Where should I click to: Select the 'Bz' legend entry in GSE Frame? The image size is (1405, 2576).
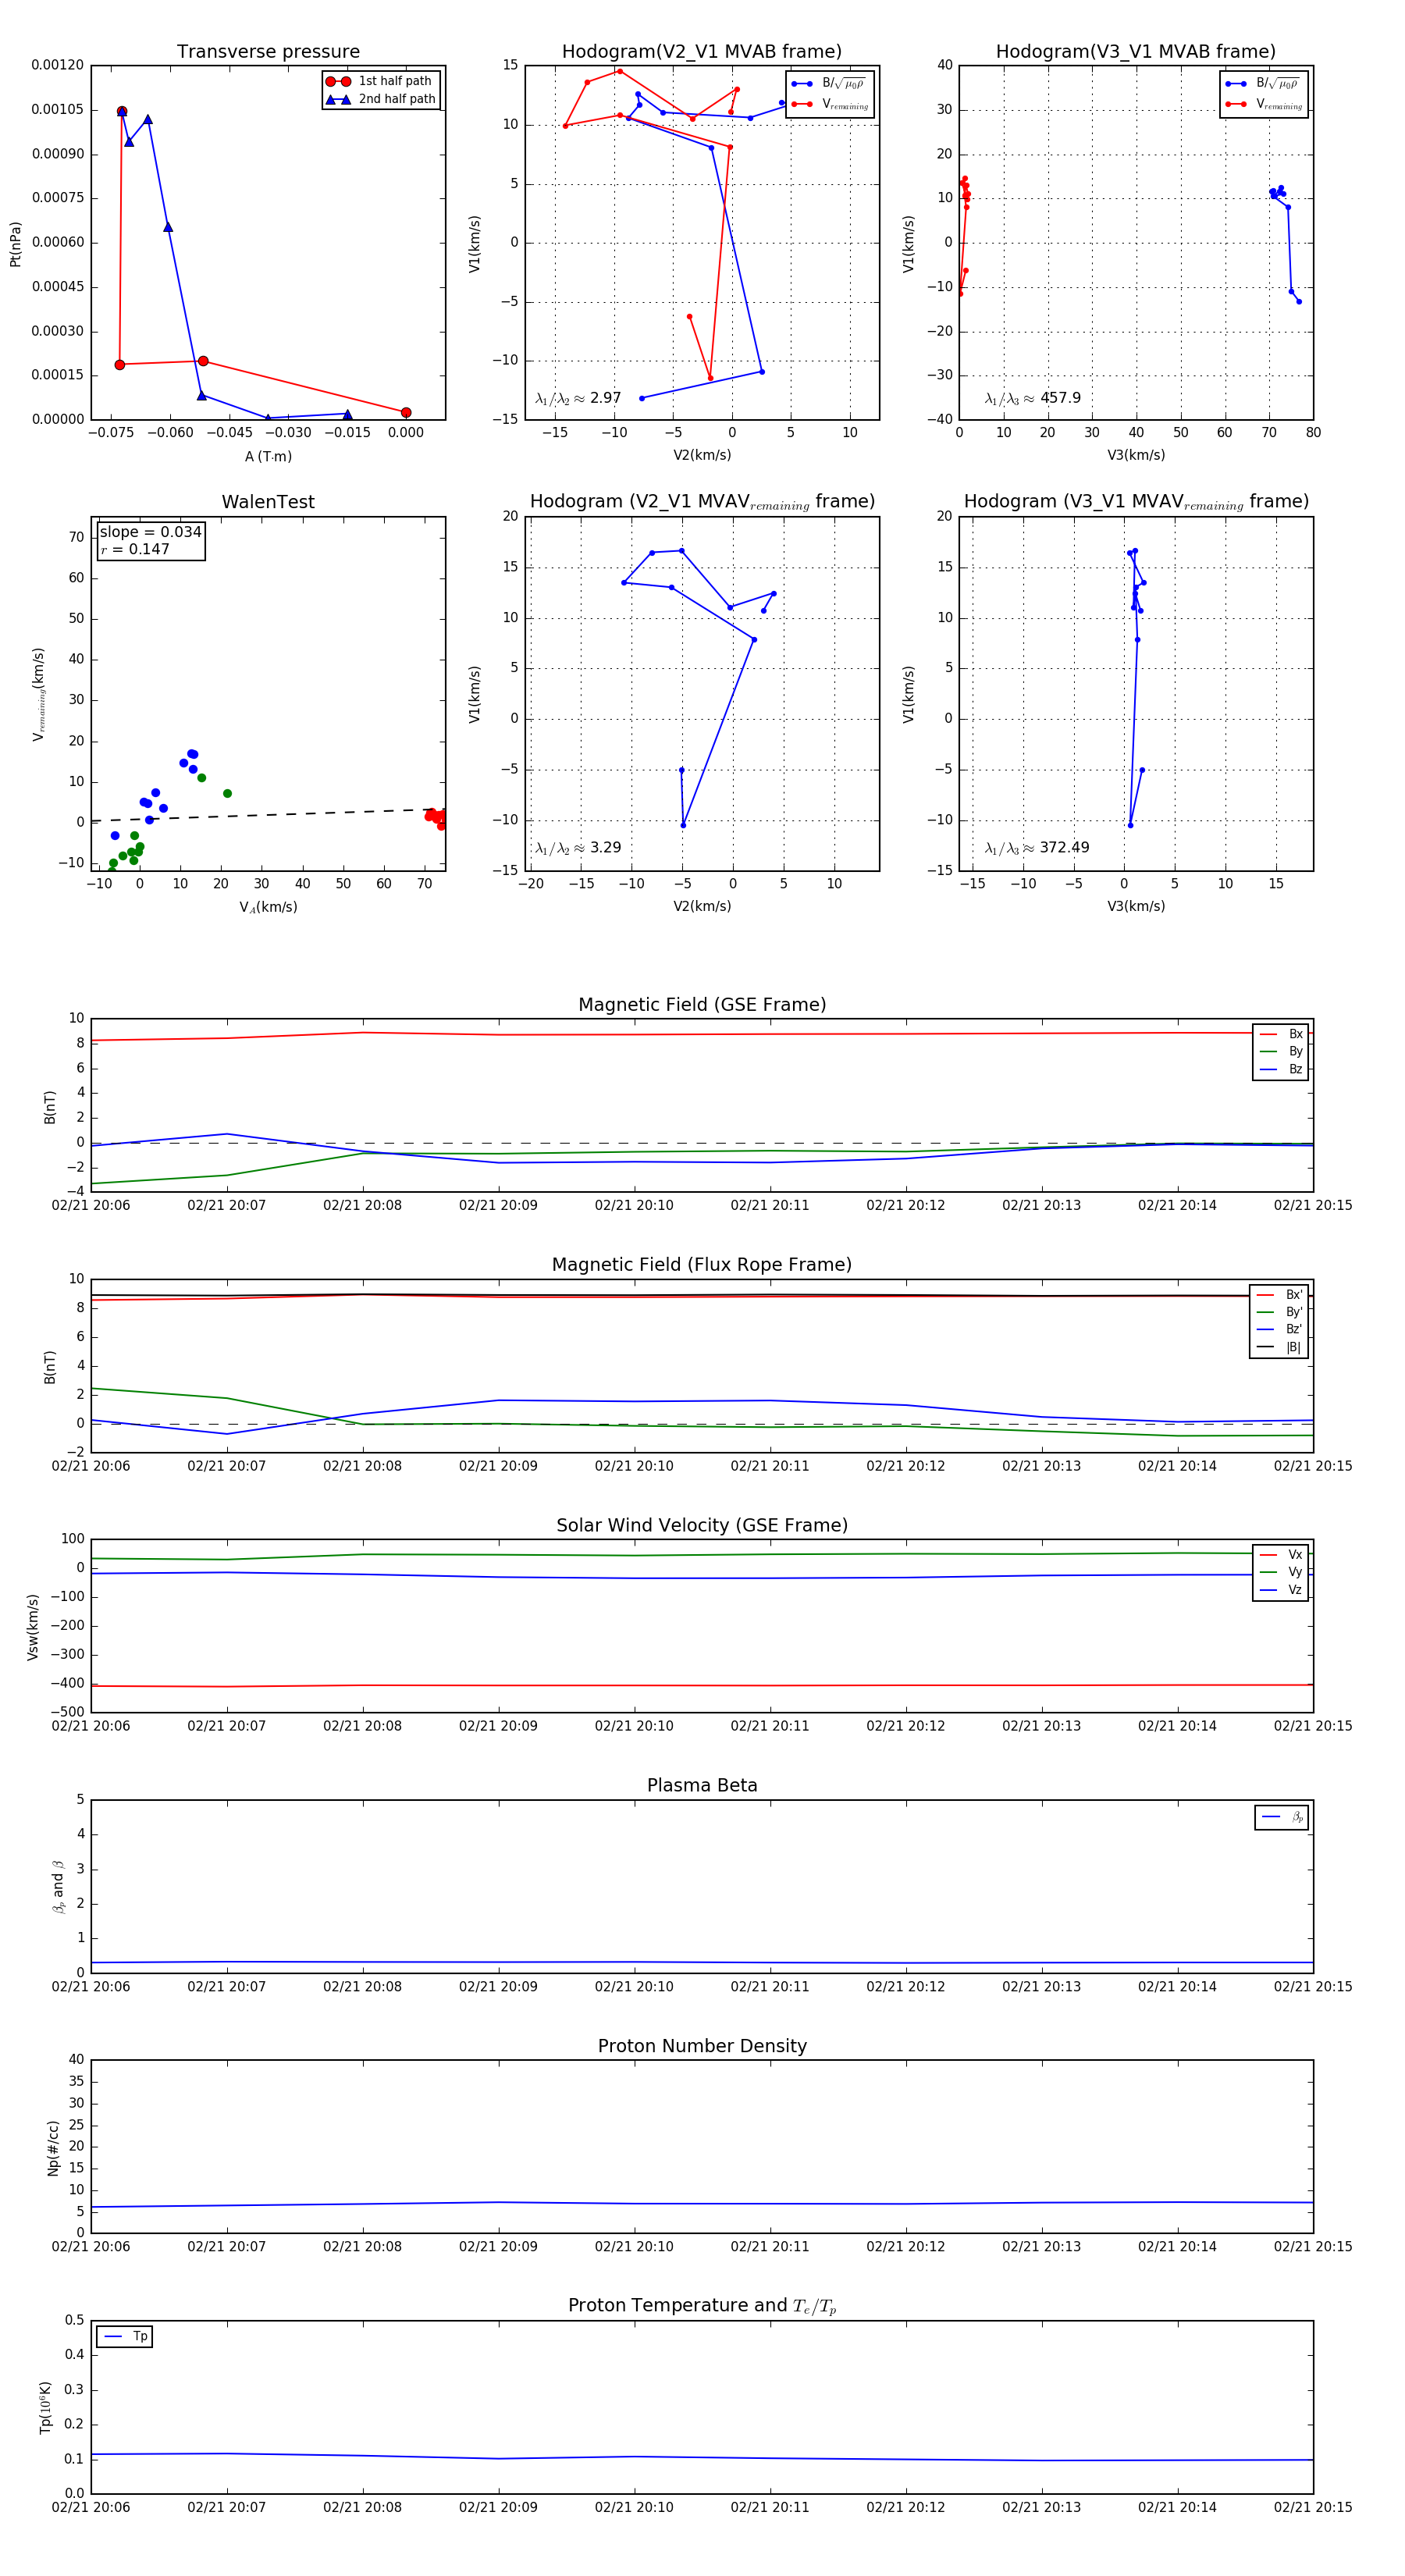tap(1282, 1070)
